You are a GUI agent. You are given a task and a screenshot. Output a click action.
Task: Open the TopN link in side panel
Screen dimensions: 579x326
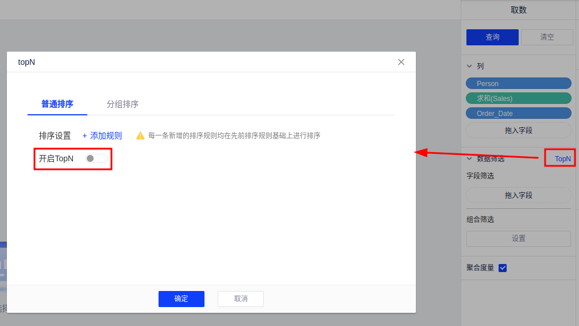tap(562, 158)
